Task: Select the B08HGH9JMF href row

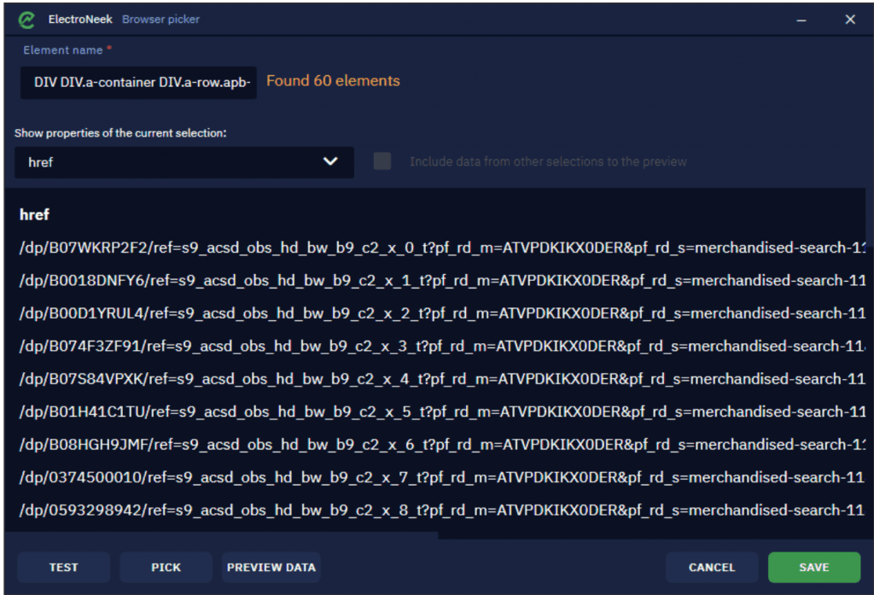Action: (x=443, y=445)
